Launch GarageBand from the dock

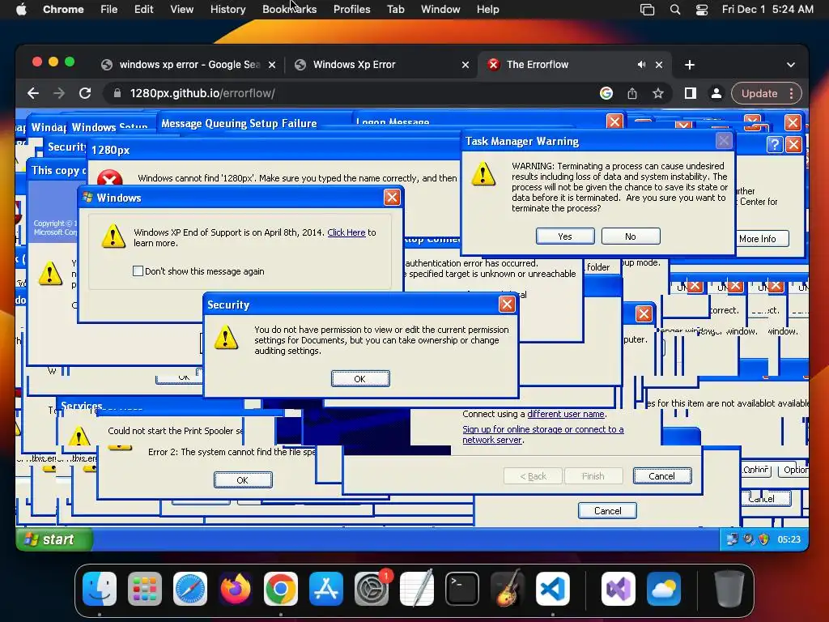(508, 589)
